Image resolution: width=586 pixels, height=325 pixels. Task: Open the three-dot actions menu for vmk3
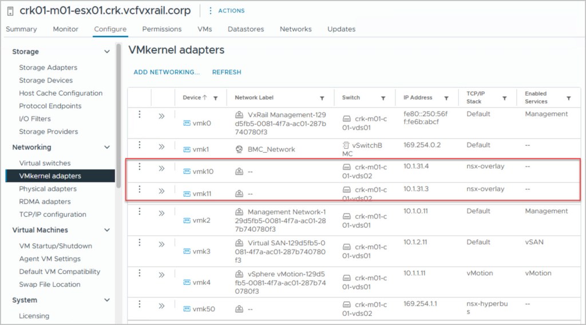tap(140, 243)
